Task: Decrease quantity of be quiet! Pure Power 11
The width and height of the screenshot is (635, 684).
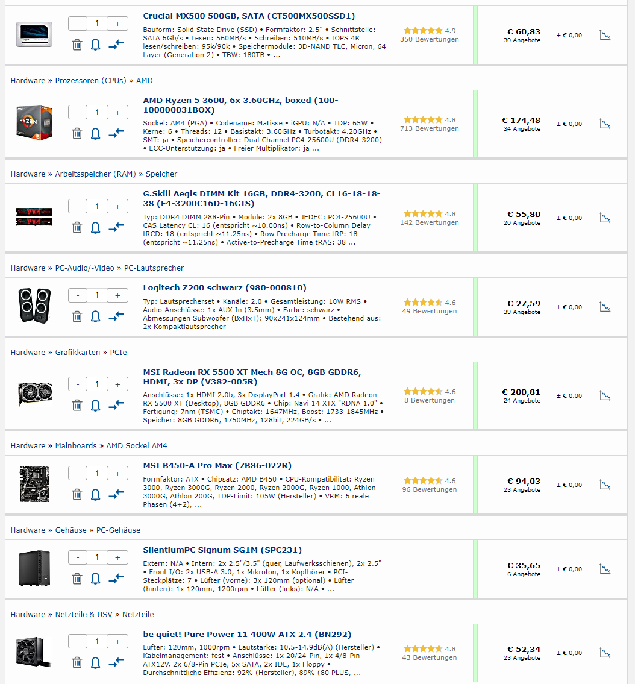Action: (78, 642)
